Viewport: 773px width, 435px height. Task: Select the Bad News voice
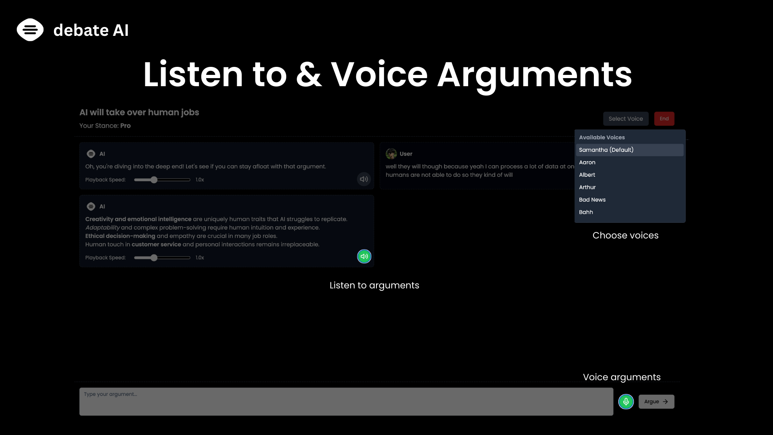630,200
